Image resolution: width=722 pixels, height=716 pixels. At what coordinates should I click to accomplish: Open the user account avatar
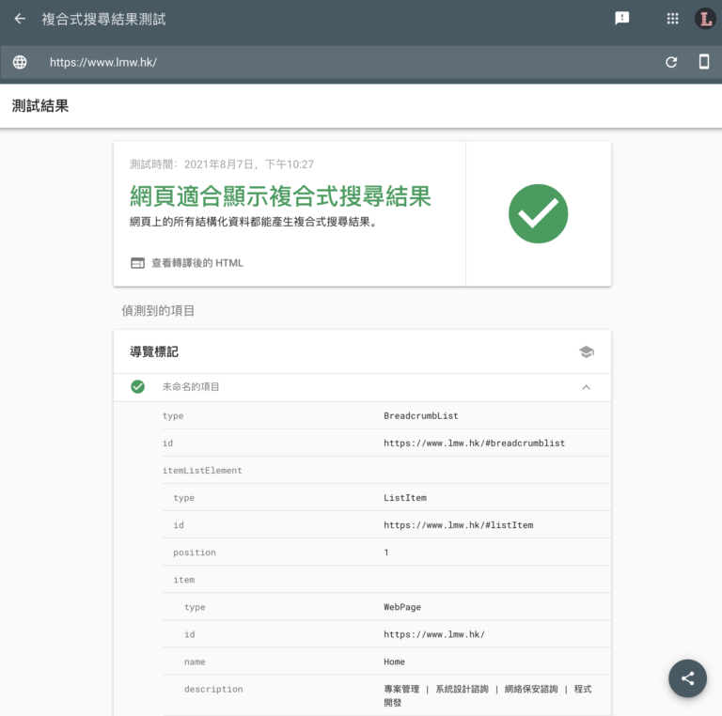(704, 19)
